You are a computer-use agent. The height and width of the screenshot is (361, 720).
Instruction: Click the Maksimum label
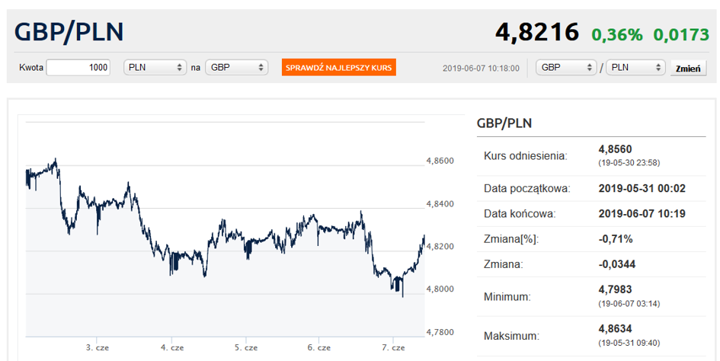pos(511,336)
